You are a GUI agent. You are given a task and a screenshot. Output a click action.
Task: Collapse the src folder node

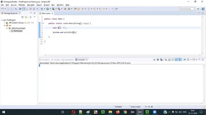coord(5,26)
